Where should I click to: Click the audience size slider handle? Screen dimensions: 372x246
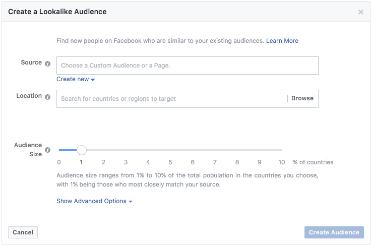pos(82,150)
